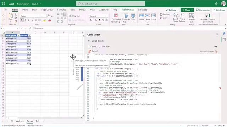Image resolution: width=227 pixels, height=127 pixels.
Task: Toggle bold formatting
Action: [22, 20]
